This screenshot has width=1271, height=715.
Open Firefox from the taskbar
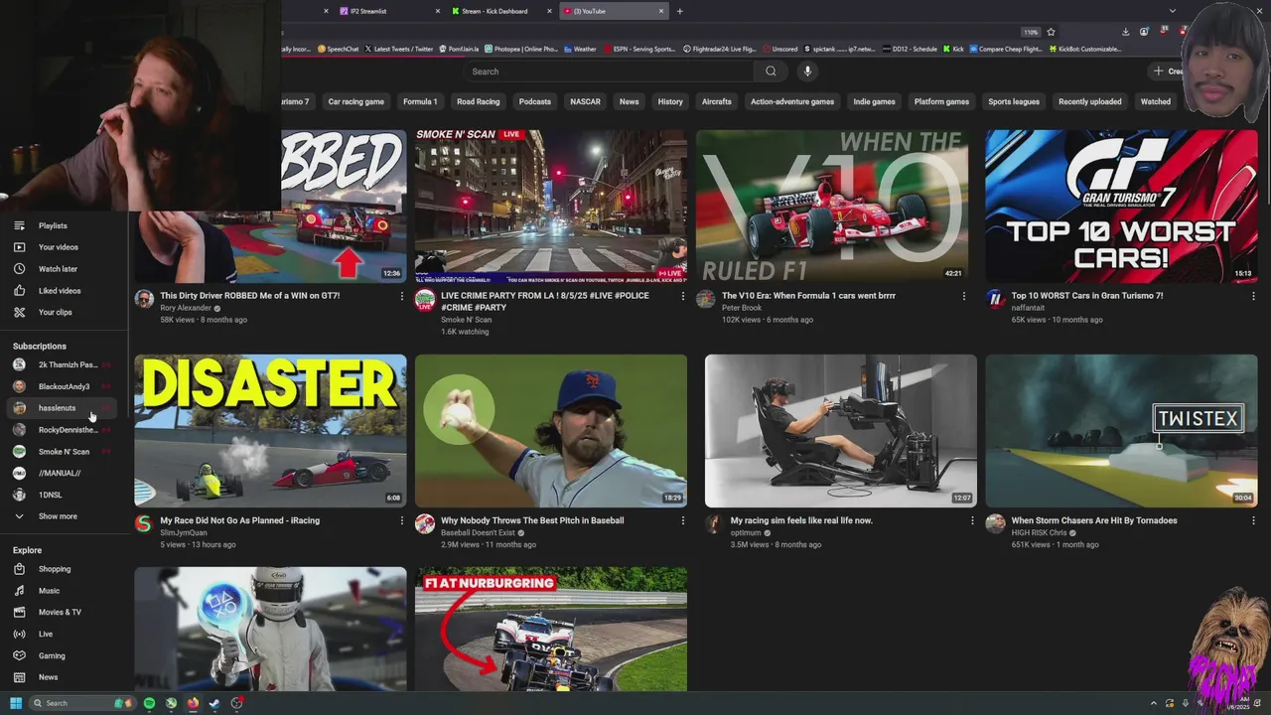coord(193,703)
